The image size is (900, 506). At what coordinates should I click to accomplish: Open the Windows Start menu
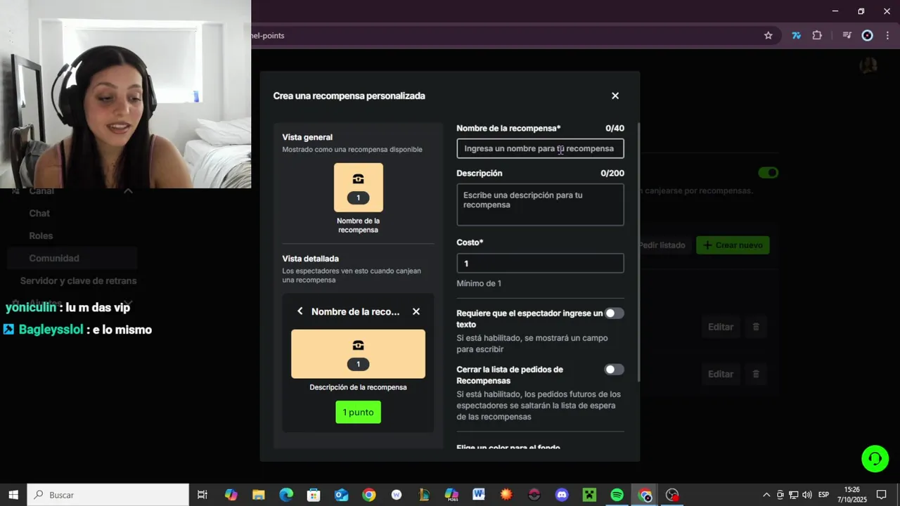[x=13, y=495]
